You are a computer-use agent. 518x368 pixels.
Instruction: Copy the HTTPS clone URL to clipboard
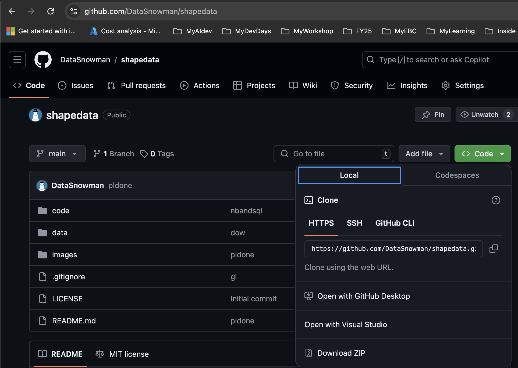pos(494,249)
